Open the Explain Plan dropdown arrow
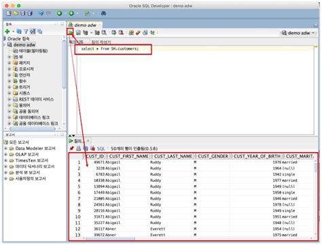The height and width of the screenshot is (245, 322). (91, 33)
